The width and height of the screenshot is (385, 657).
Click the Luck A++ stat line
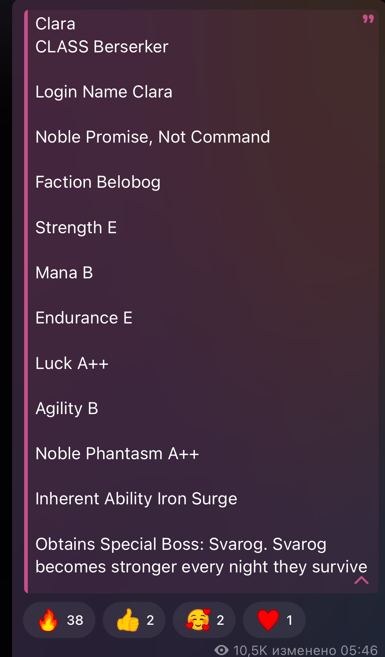[x=72, y=363]
